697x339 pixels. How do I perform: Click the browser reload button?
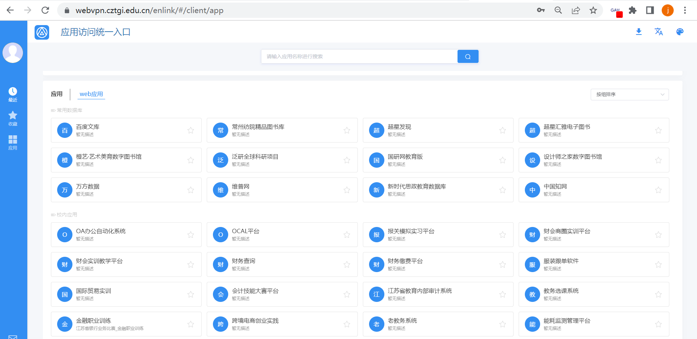(45, 10)
